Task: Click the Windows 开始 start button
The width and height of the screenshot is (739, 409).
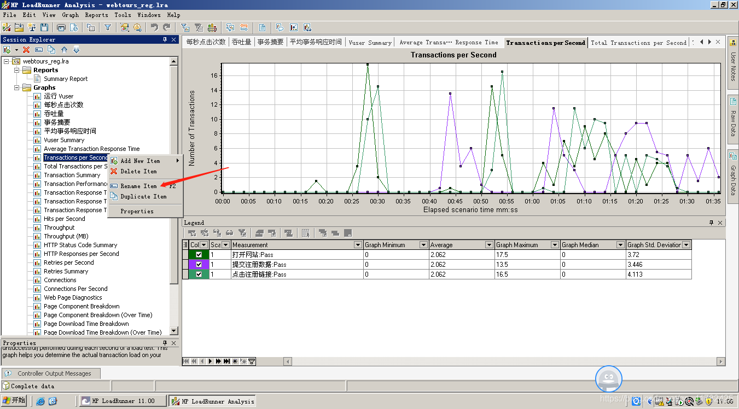Action: click(14, 400)
